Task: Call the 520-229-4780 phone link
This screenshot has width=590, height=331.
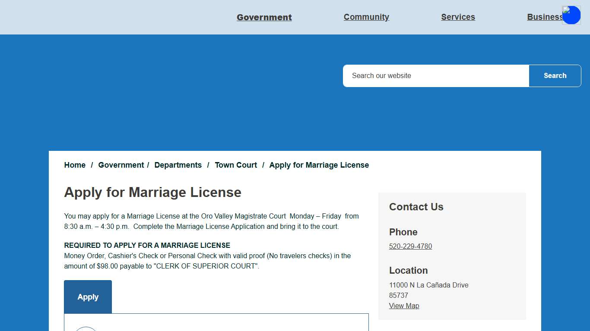Action: coord(410,246)
